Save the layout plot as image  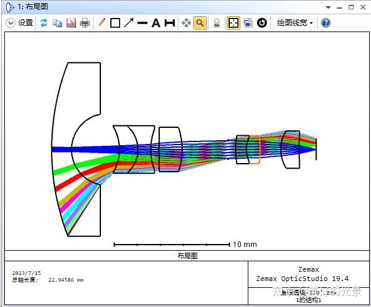[71, 23]
